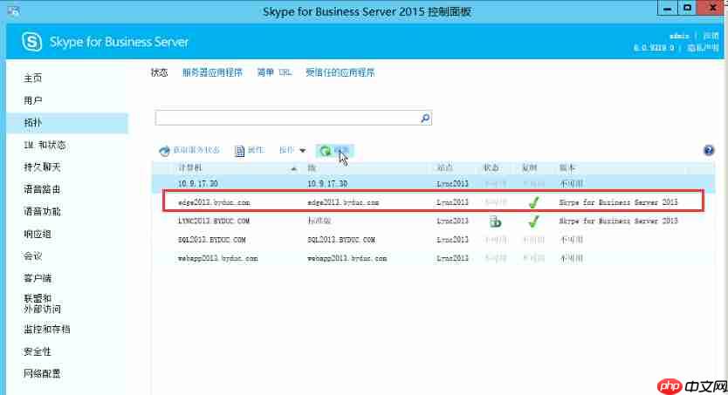Open the blue help question-mark icon
728x395 pixels.
point(709,150)
